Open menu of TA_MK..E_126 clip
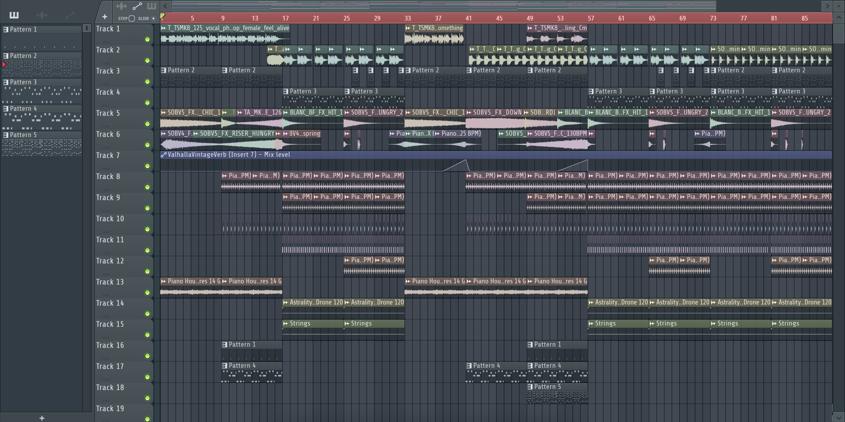 240,113
